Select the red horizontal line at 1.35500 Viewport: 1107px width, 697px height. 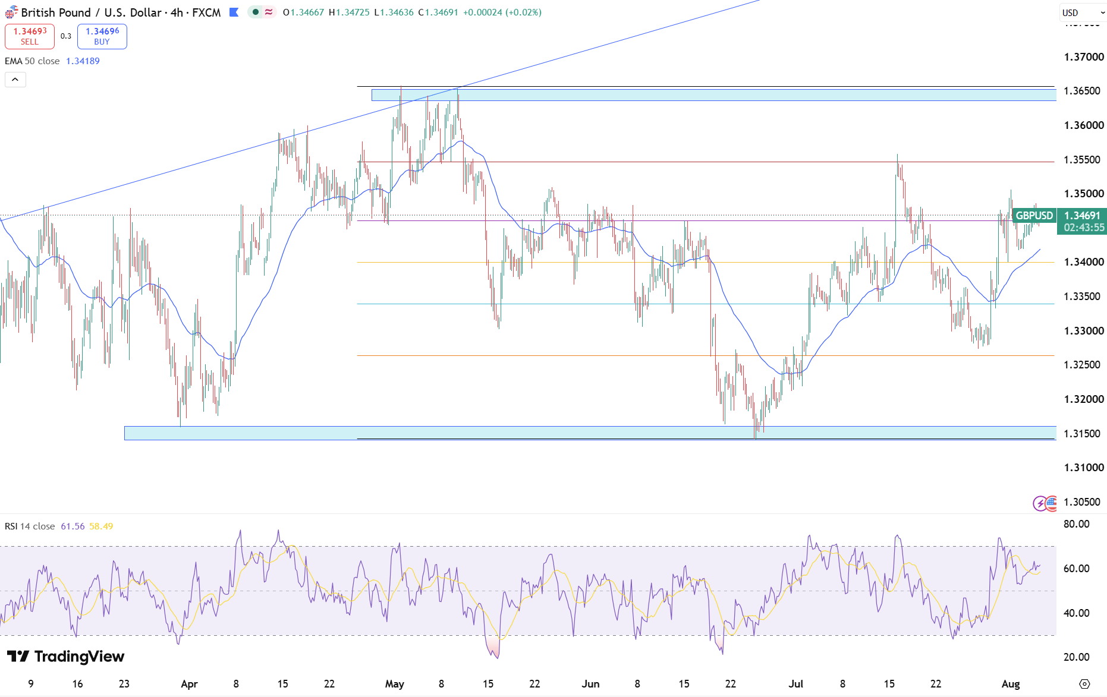706,162
